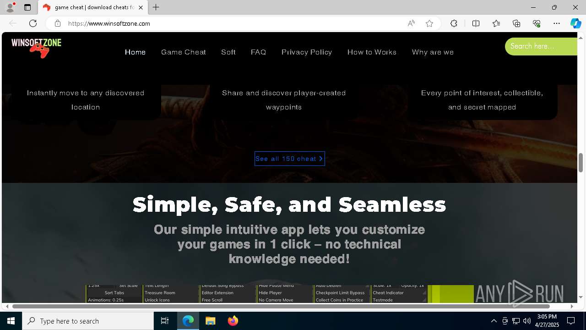Click the scroll-right arrow button
The width and height of the screenshot is (586, 330).
point(572,306)
